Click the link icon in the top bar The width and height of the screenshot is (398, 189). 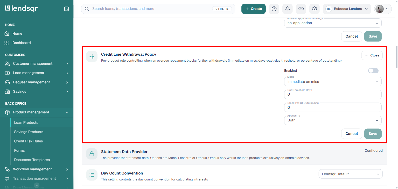(301, 9)
